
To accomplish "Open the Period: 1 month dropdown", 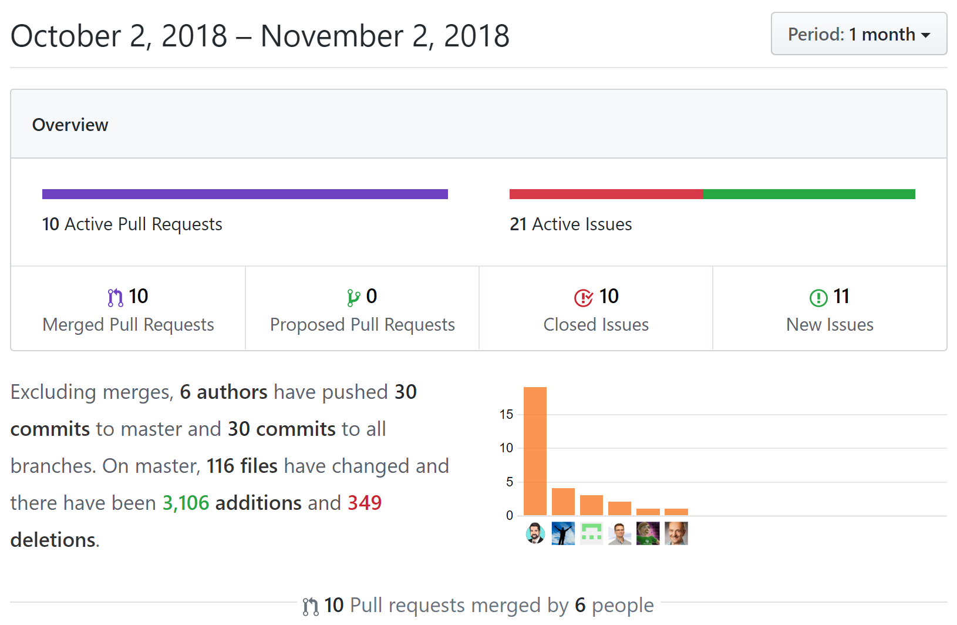I will pyautogui.click(x=858, y=34).
